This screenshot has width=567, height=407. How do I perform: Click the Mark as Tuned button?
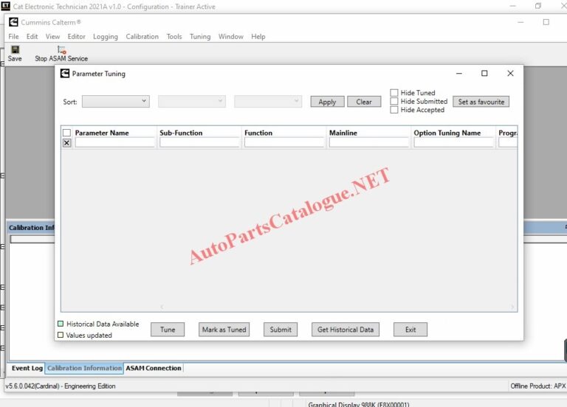pyautogui.click(x=224, y=330)
